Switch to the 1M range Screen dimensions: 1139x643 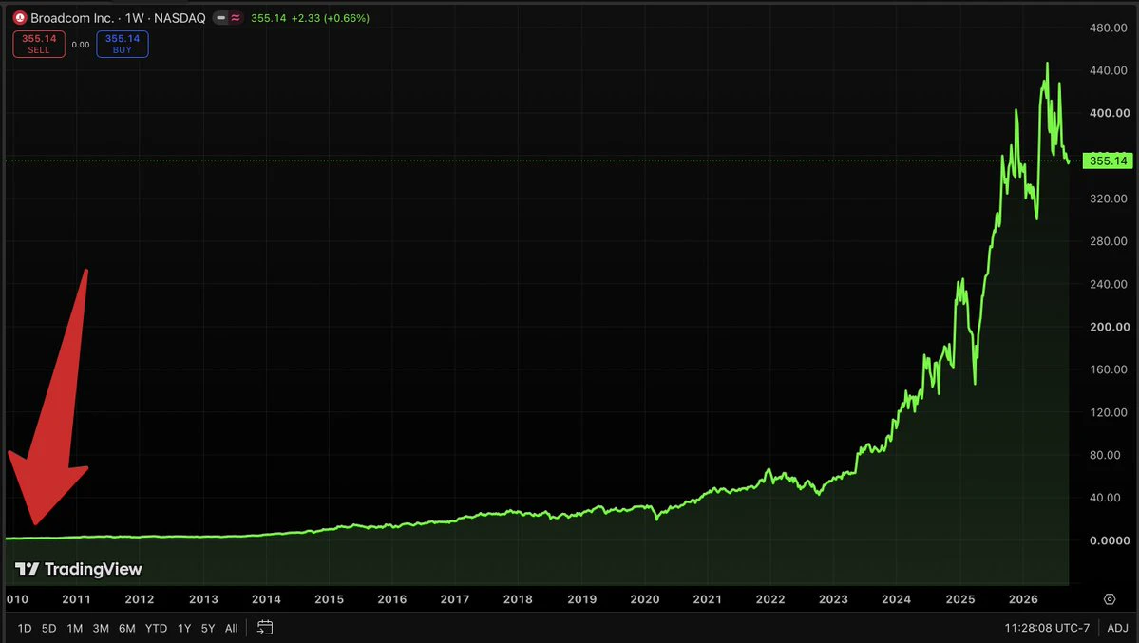click(x=75, y=629)
